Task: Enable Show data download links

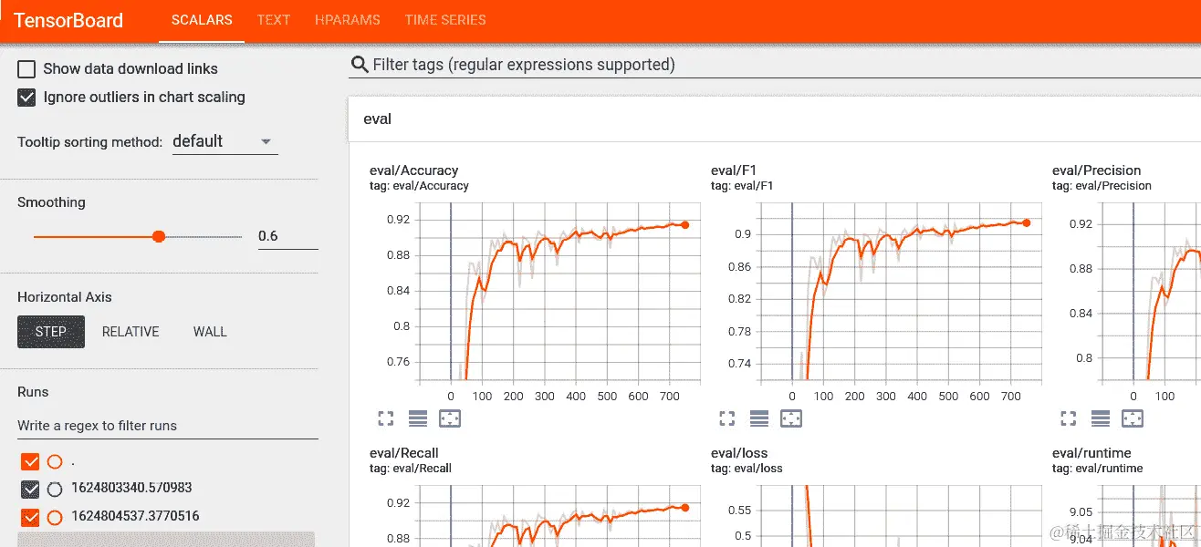Action: click(27, 68)
